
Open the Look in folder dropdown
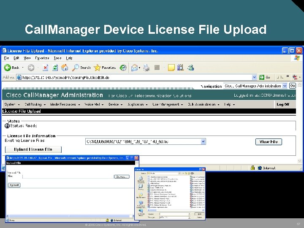coord(179,174)
